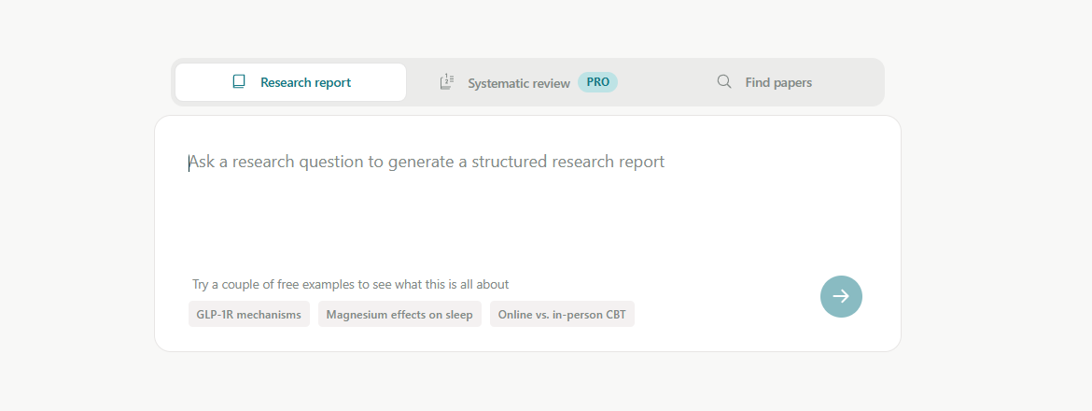1092x411 pixels.
Task: Submit the question with the round teal button
Action: [x=841, y=297]
